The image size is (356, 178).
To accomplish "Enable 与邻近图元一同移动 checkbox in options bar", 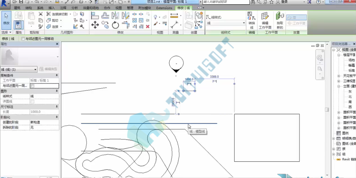I will pos(23,39).
